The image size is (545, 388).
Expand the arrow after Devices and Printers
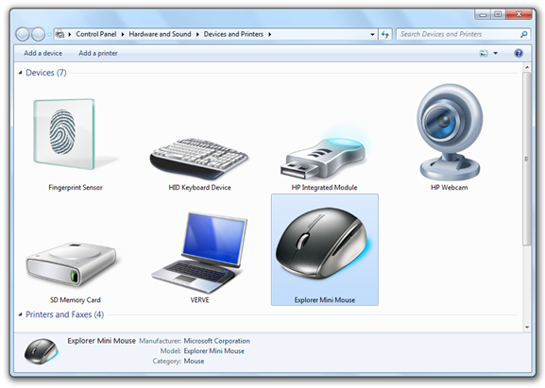[x=269, y=34]
